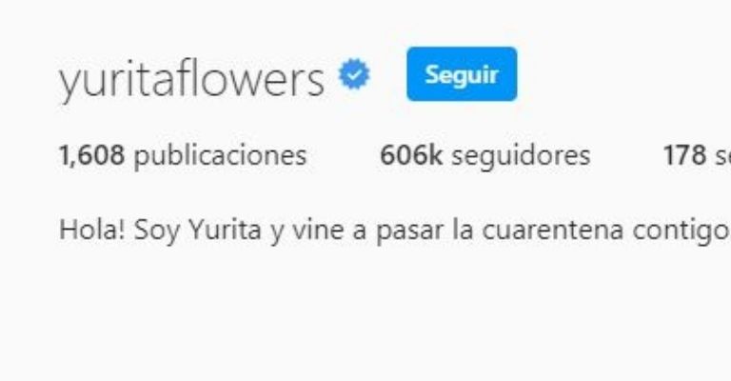Viewport: 731px width, 381px height.
Task: Click the blue verified badge icon
Action: click(354, 73)
